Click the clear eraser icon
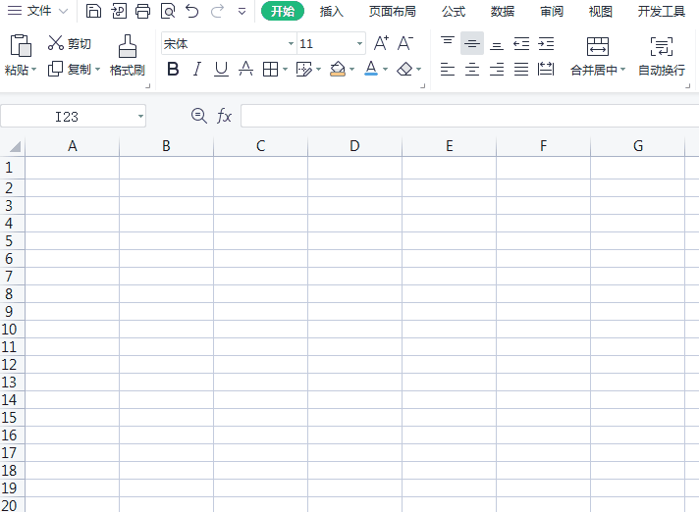 pyautogui.click(x=404, y=69)
